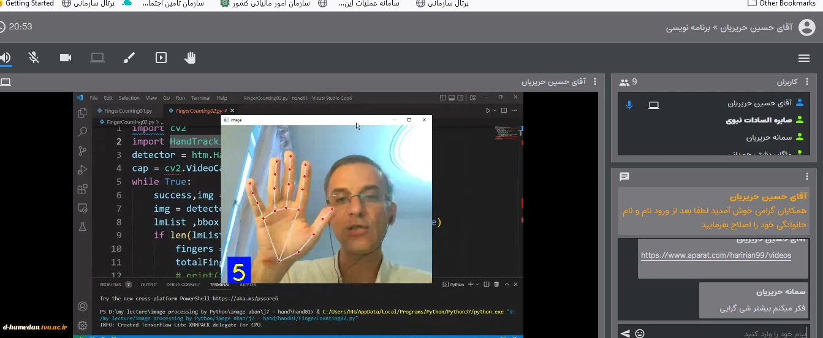Click the blue microphone icon in the user list
This screenshot has width=823, height=338.
(629, 105)
